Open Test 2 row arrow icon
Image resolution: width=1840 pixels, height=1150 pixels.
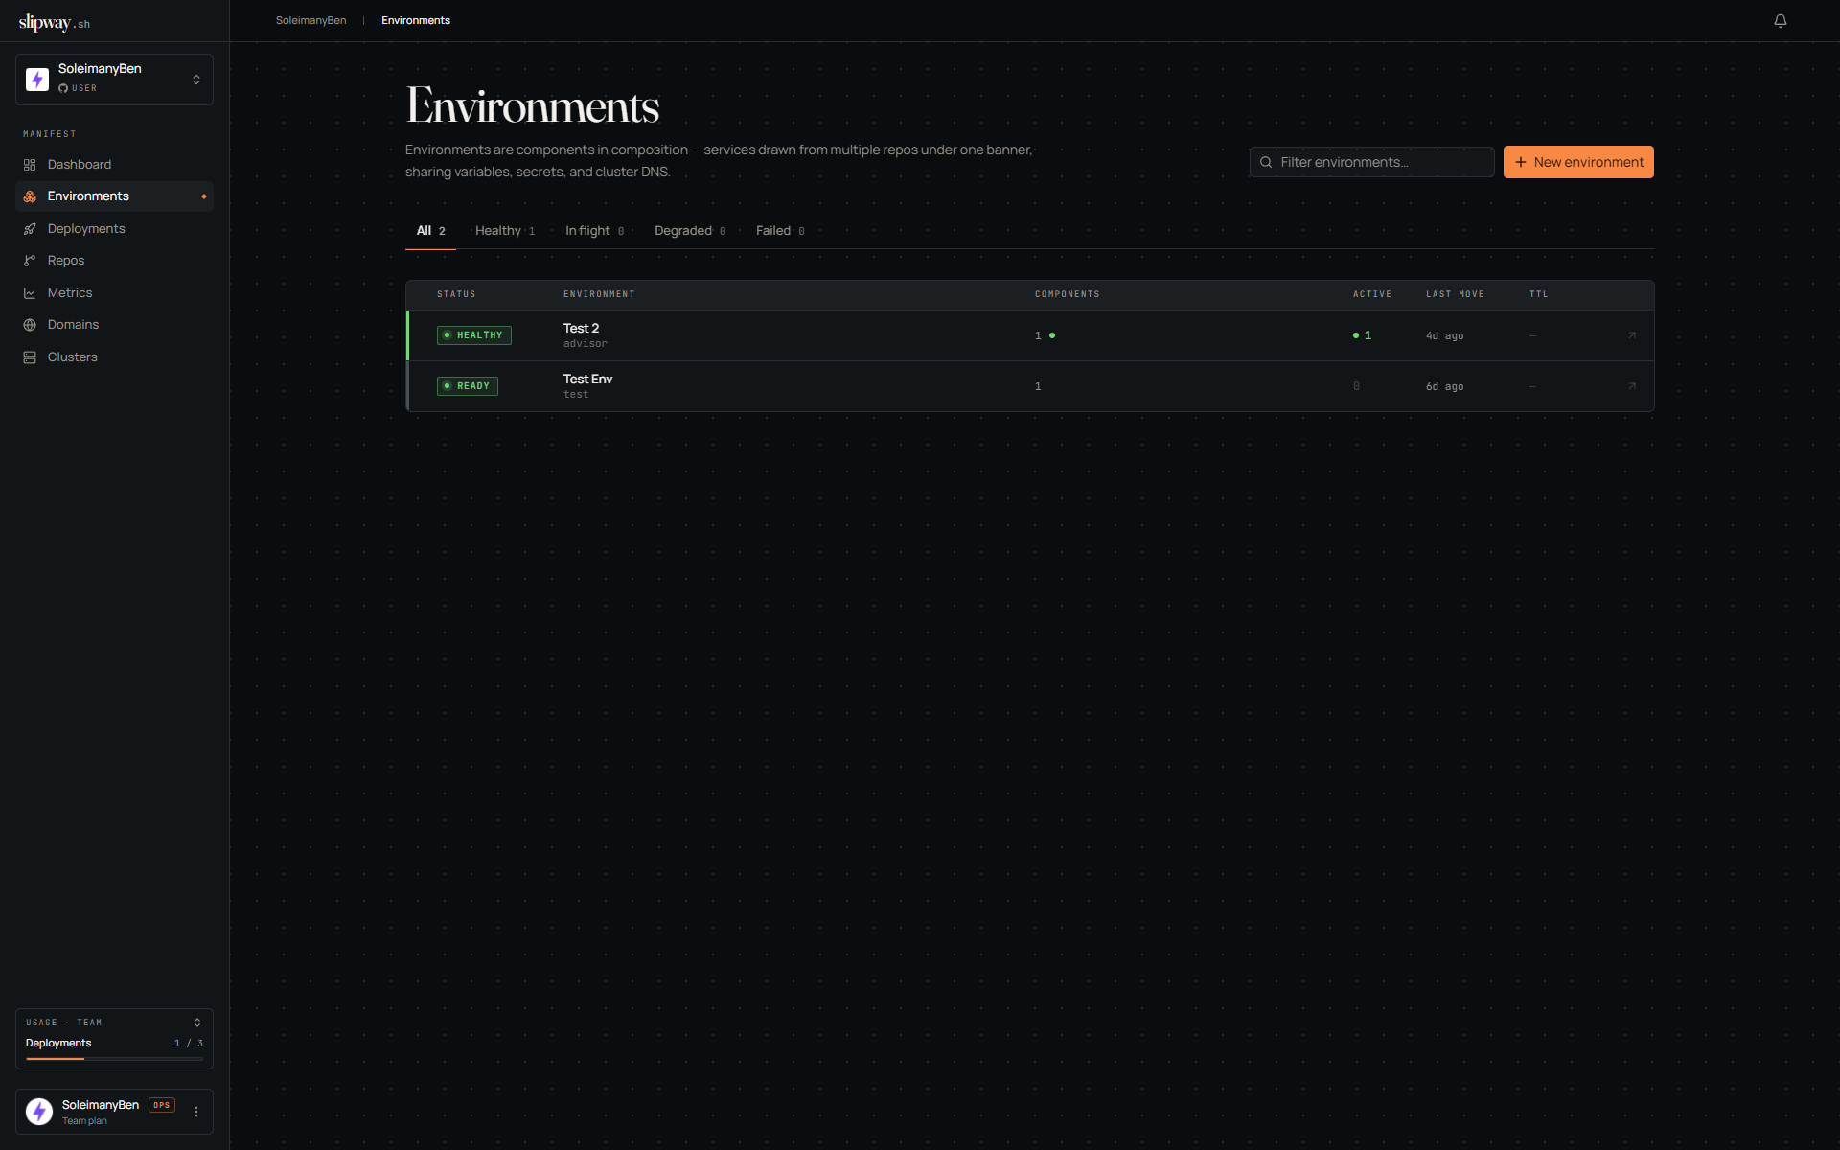pos(1632,335)
